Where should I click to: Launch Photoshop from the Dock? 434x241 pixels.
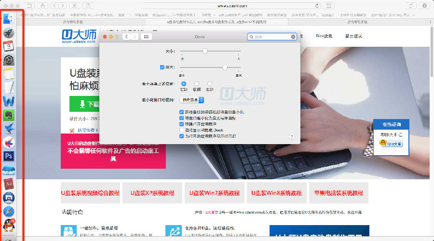(x=9, y=156)
